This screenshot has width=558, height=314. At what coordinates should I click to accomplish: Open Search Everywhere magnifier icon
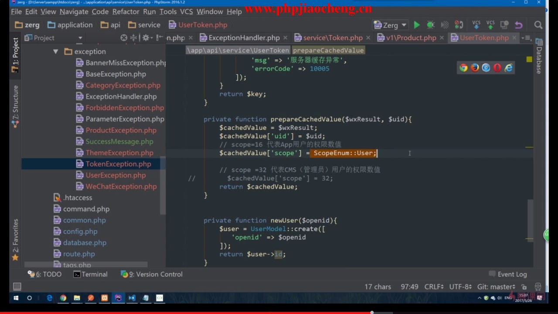tap(538, 25)
